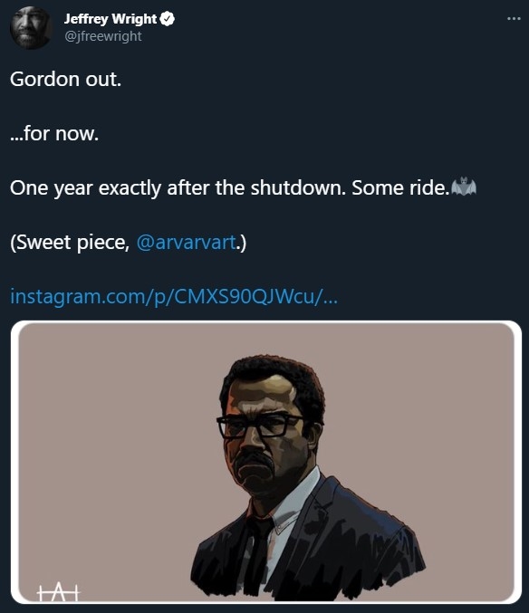Click the "Gordon out." tweet text
Viewport: 529px width, 613px height.
(66, 80)
